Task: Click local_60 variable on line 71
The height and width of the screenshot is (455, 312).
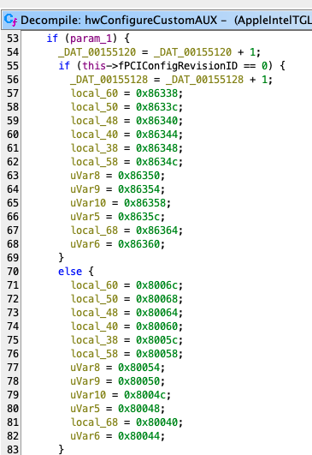Action: click(x=94, y=285)
